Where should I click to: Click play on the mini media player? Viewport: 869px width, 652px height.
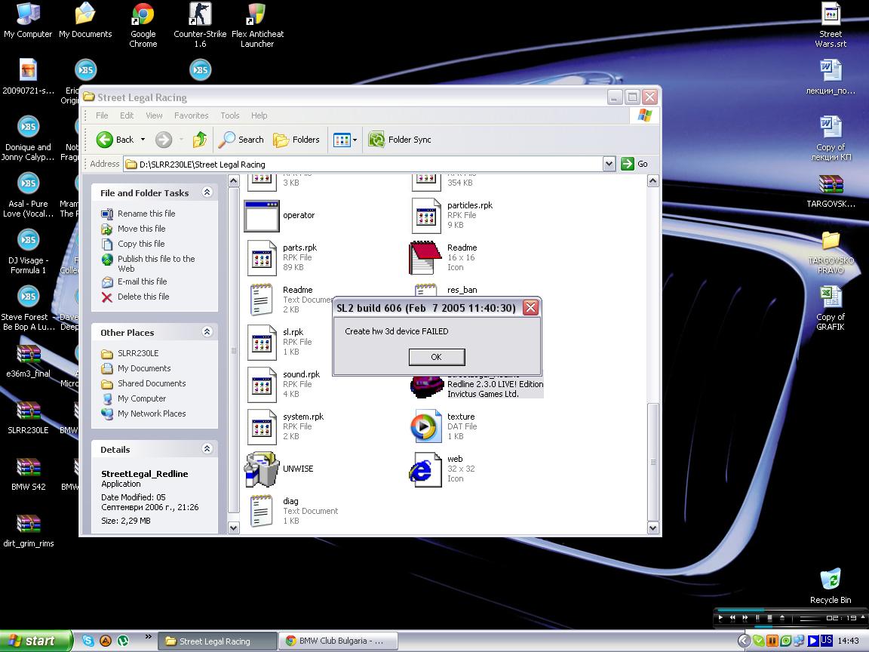(x=720, y=617)
